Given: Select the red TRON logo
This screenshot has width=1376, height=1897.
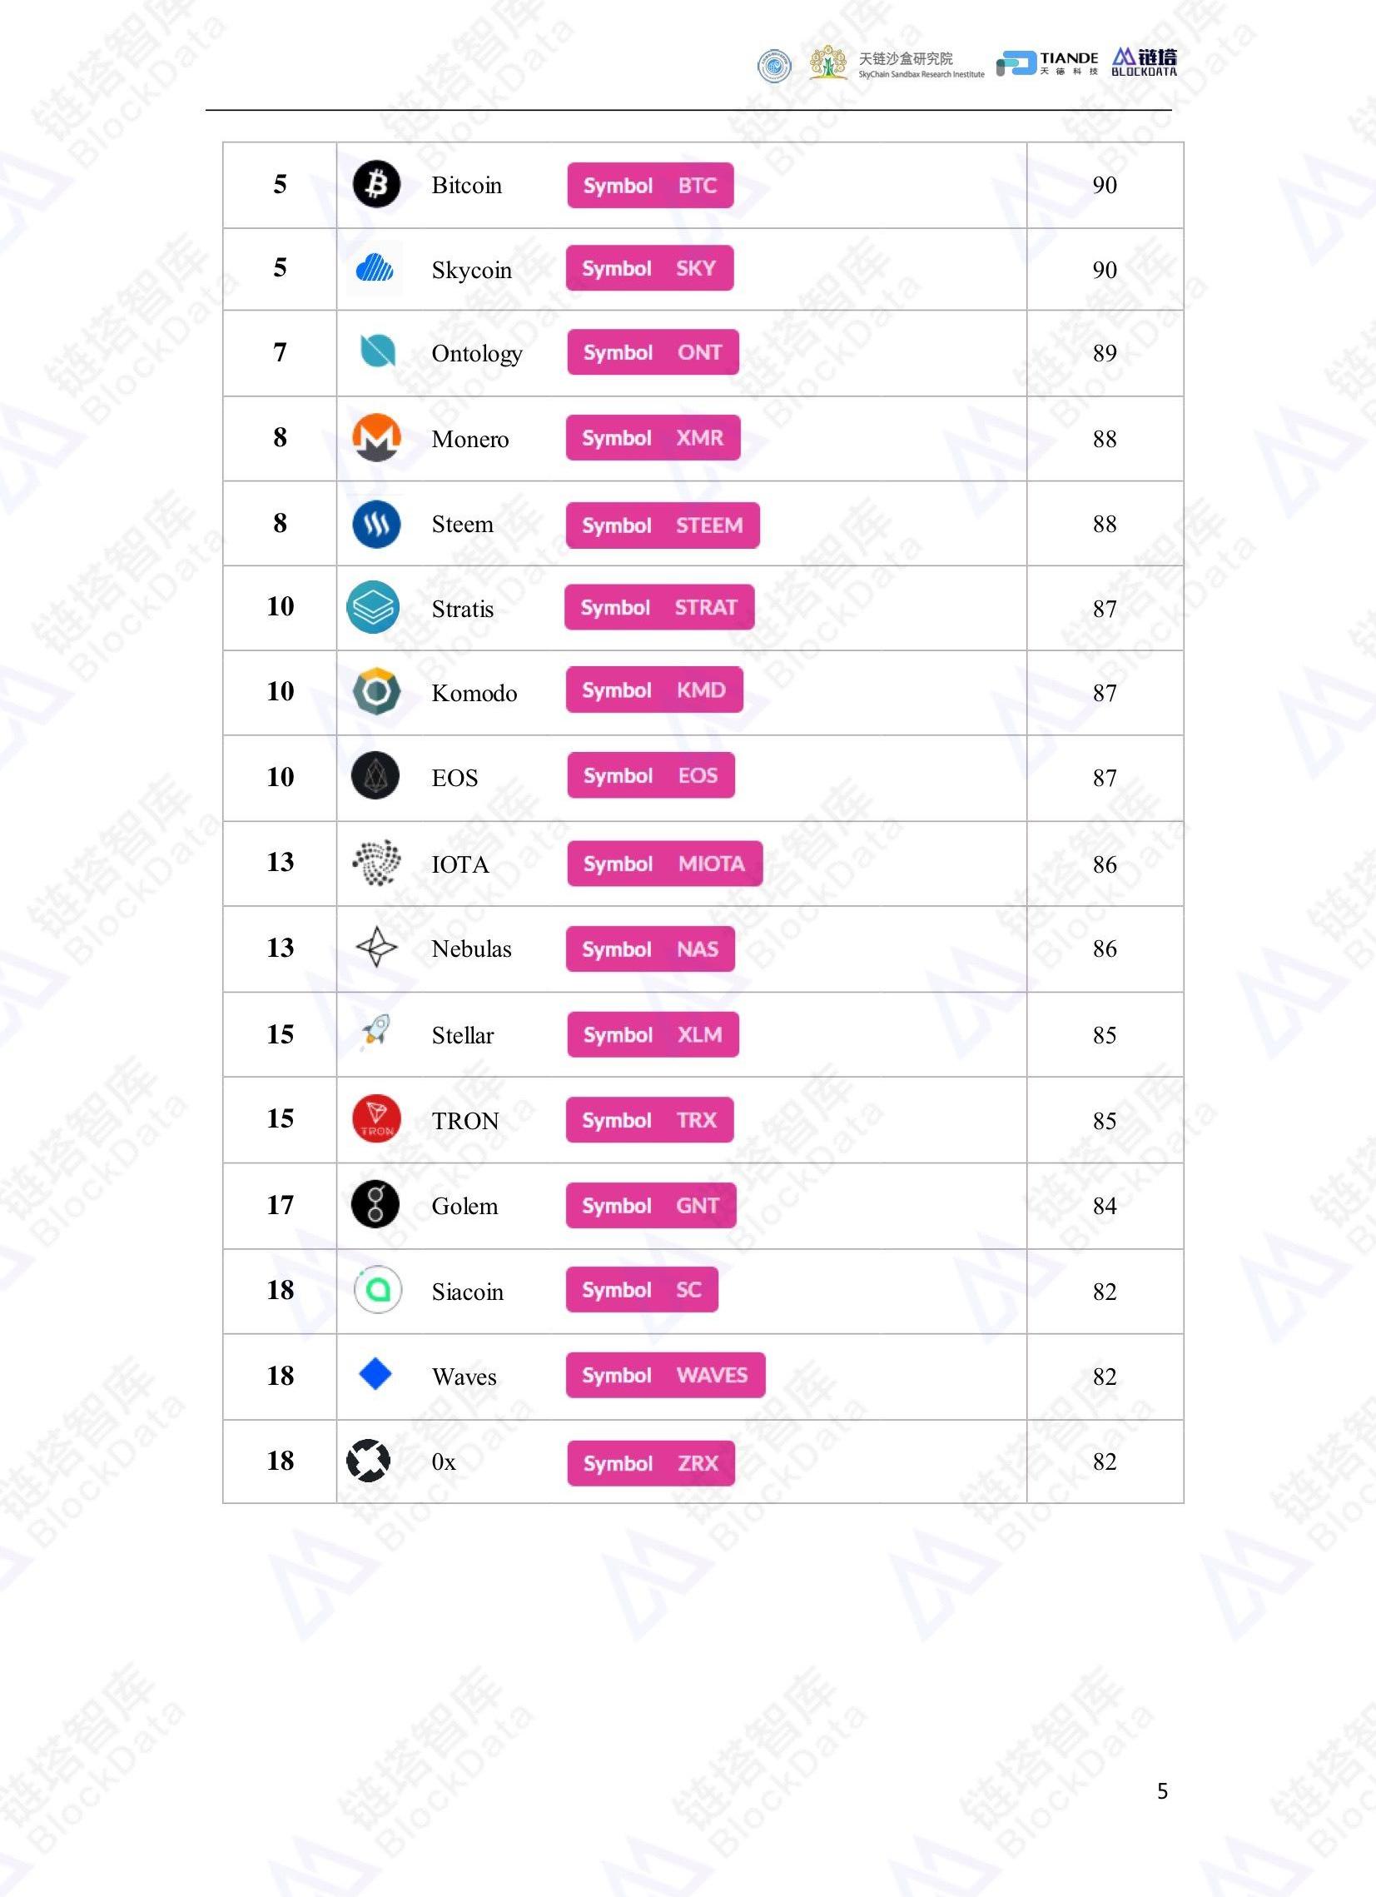Looking at the screenshot, I should (x=376, y=1119).
